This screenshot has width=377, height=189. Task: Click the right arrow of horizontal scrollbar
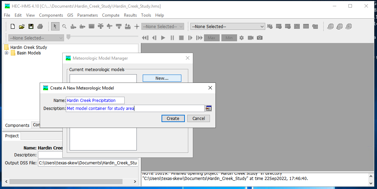click(135, 182)
